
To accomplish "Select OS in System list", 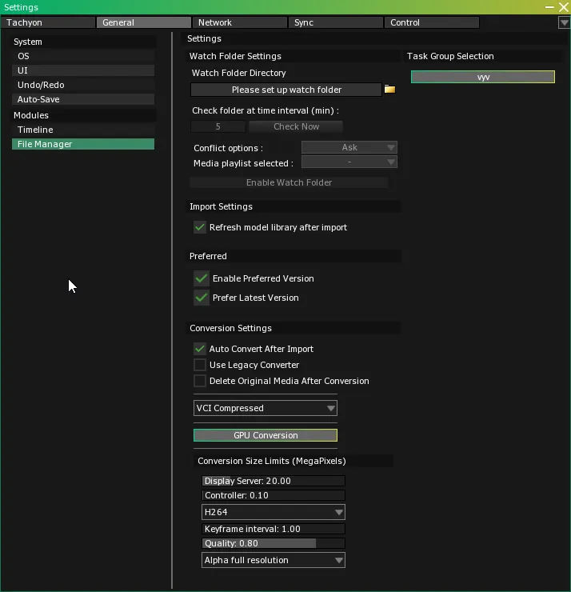I will click(x=83, y=56).
